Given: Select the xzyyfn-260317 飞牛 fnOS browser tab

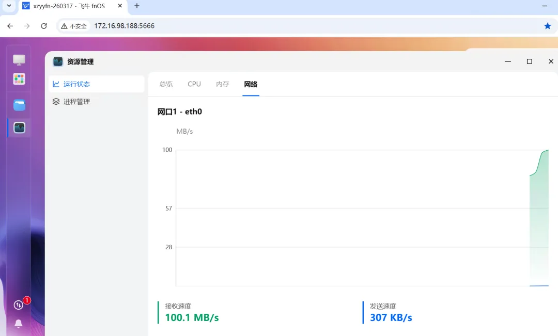Looking at the screenshot, I should tap(73, 6).
